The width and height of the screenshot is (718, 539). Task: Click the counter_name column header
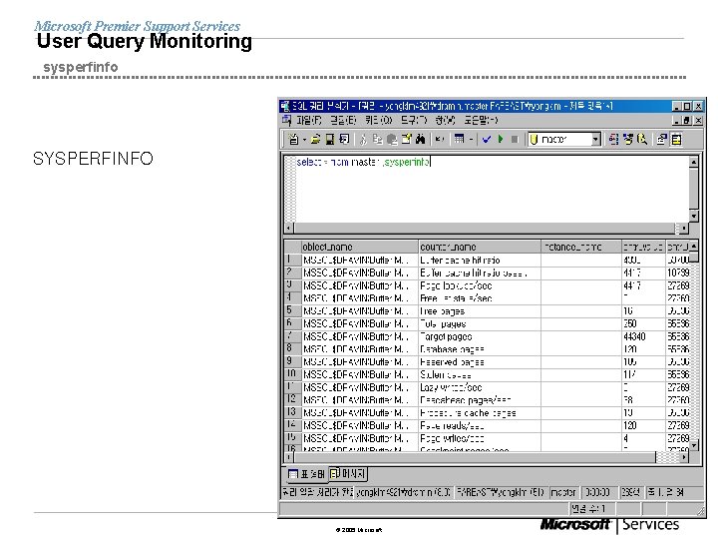pos(480,247)
